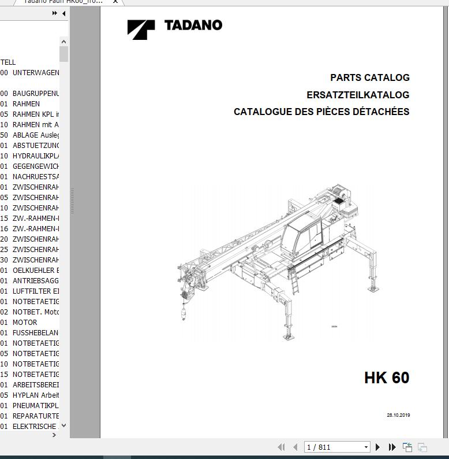
Task: Open the page number dropdown arrow
Action: pyautogui.click(x=366, y=447)
